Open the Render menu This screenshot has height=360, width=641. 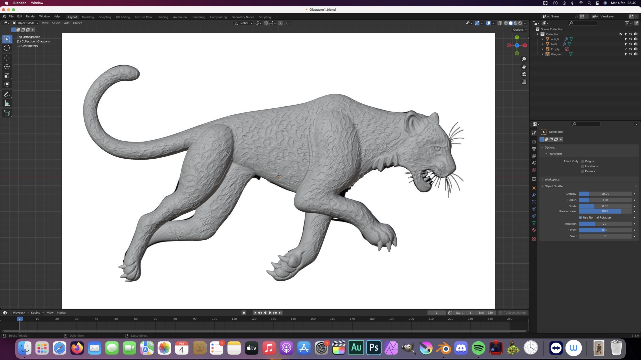(31, 16)
